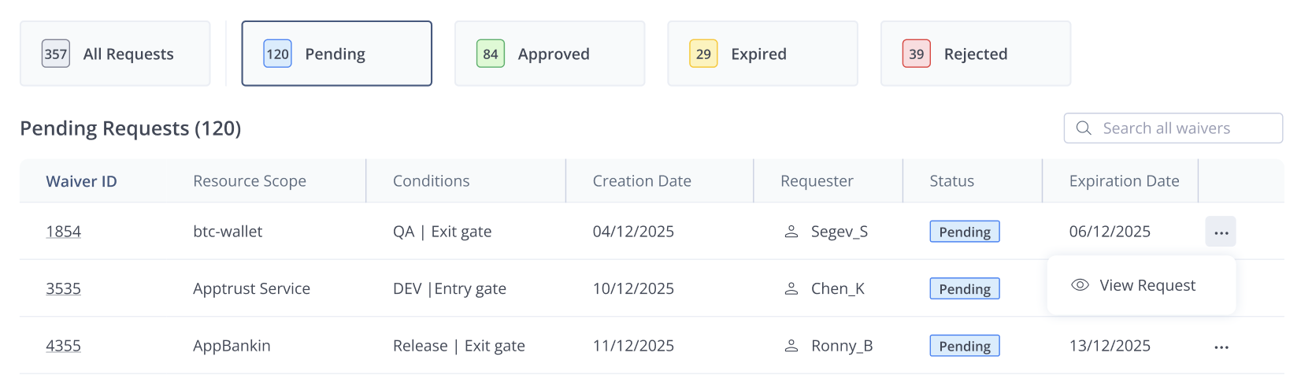Click the user icon next to Segev_S
Viewport: 1301px width, 375px height.
point(791,232)
